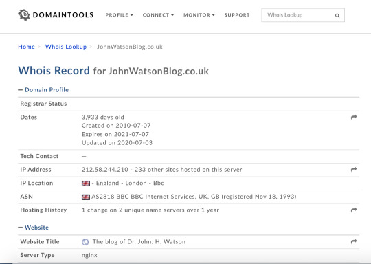Click the Tech Contact label
Image resolution: width=371 pixels, height=264 pixels.
click(x=39, y=156)
